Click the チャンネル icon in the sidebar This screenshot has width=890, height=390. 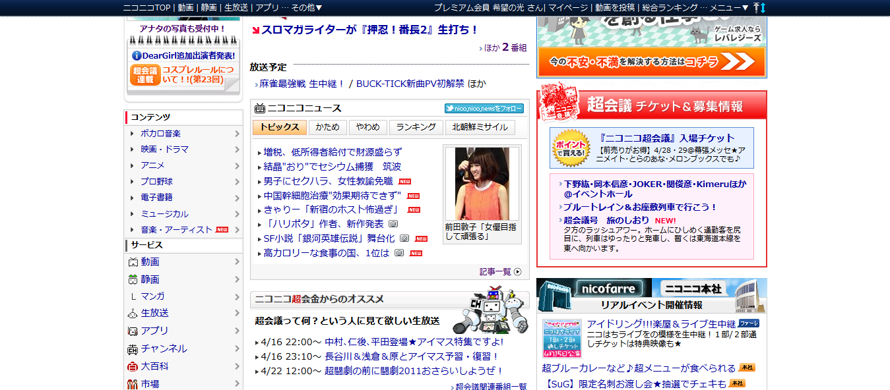click(132, 348)
